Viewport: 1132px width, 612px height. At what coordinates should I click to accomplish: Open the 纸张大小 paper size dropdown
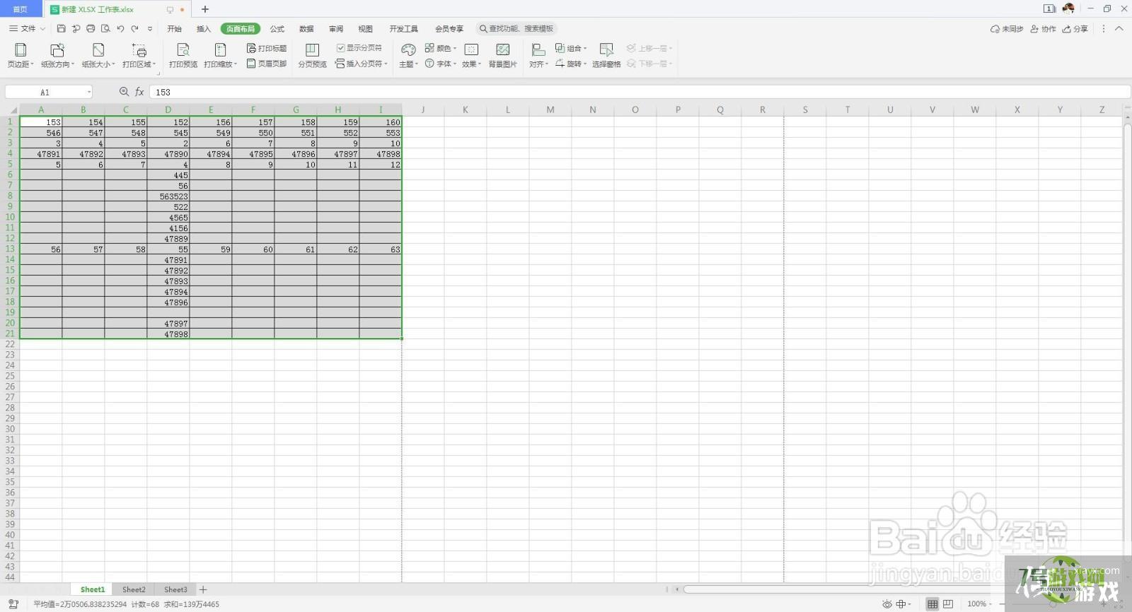pos(98,55)
